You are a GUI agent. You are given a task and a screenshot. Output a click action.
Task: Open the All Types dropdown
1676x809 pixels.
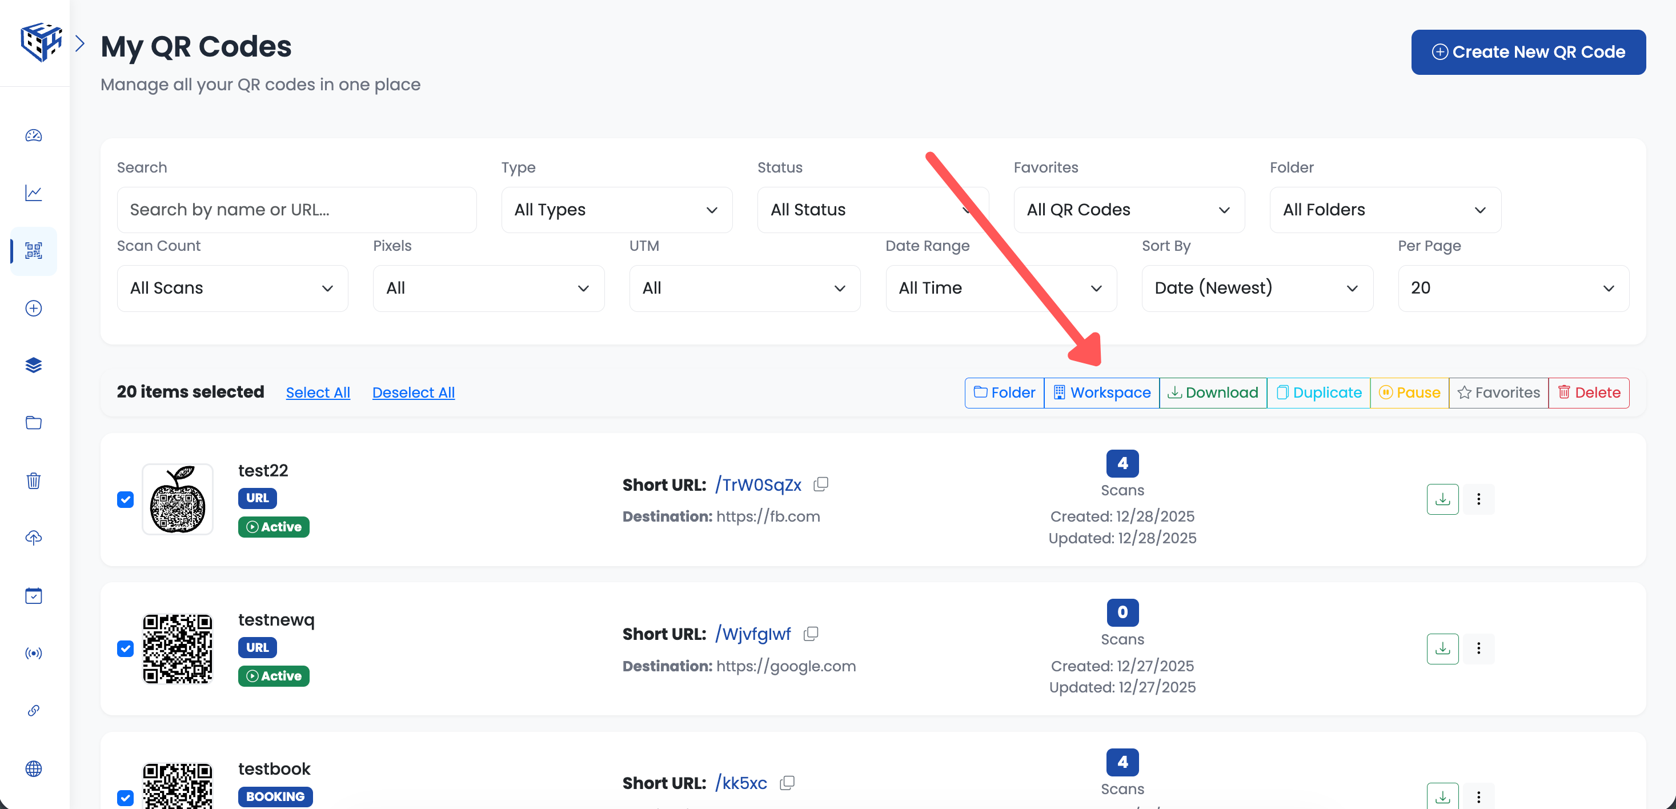(615, 210)
